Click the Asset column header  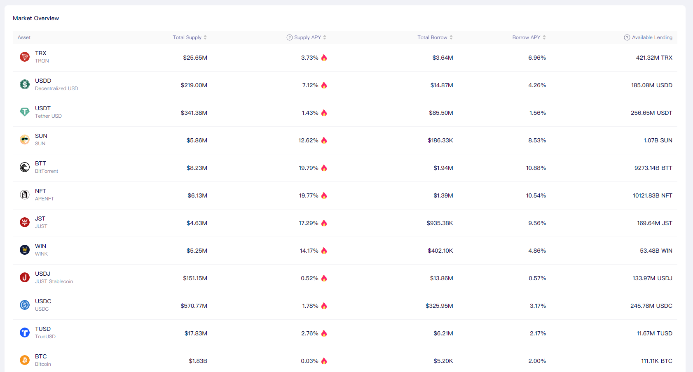pos(24,37)
